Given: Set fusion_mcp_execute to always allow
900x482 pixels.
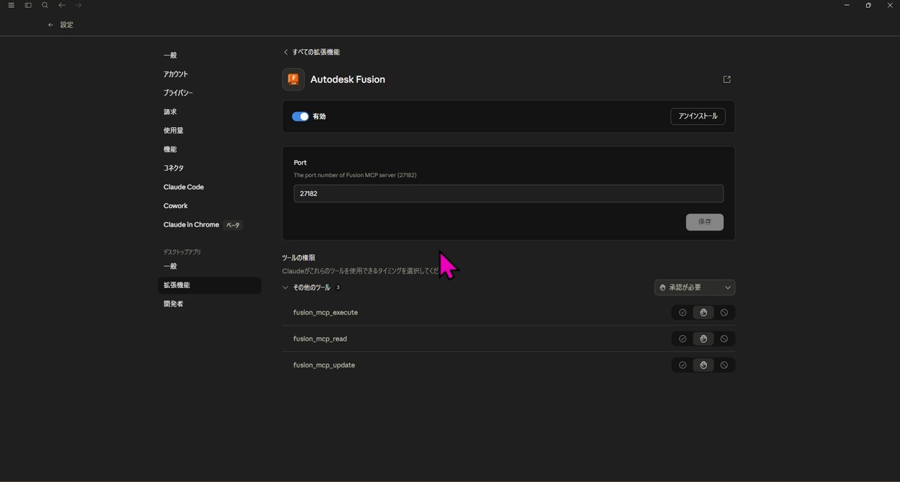Looking at the screenshot, I should pyautogui.click(x=682, y=313).
